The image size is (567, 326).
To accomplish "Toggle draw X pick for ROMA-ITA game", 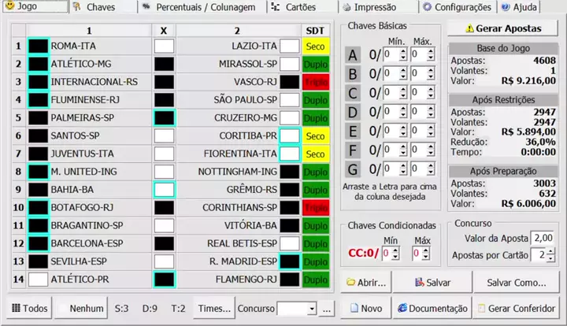I will coord(164,46).
